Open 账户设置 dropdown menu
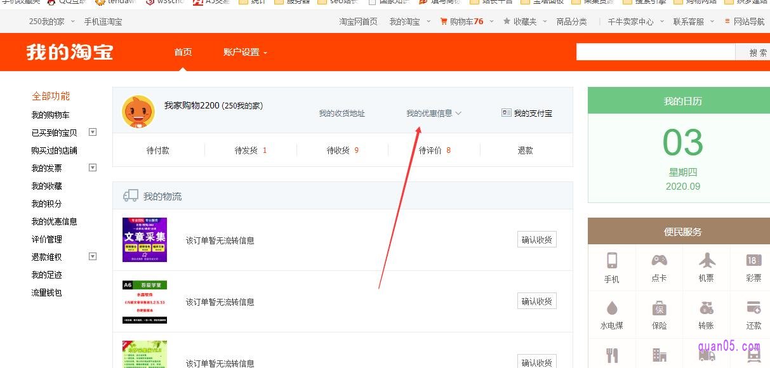The height and width of the screenshot is (368, 770). point(245,52)
